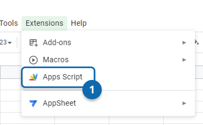The image size is (203, 125).
Task: Select the AppSheet menu entry text
Action: [x=59, y=103]
